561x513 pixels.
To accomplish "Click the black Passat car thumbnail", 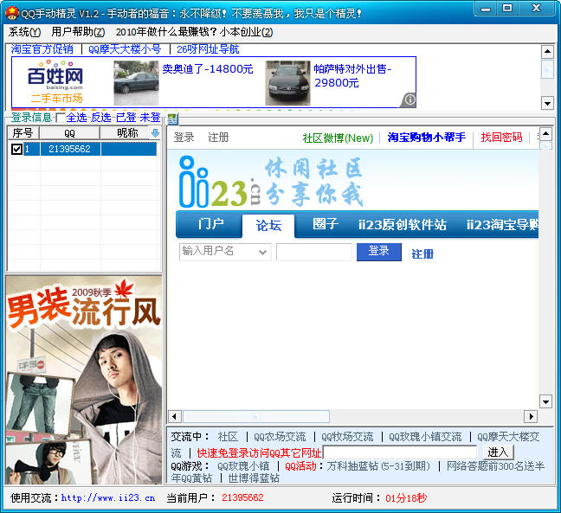I will pyautogui.click(x=287, y=82).
